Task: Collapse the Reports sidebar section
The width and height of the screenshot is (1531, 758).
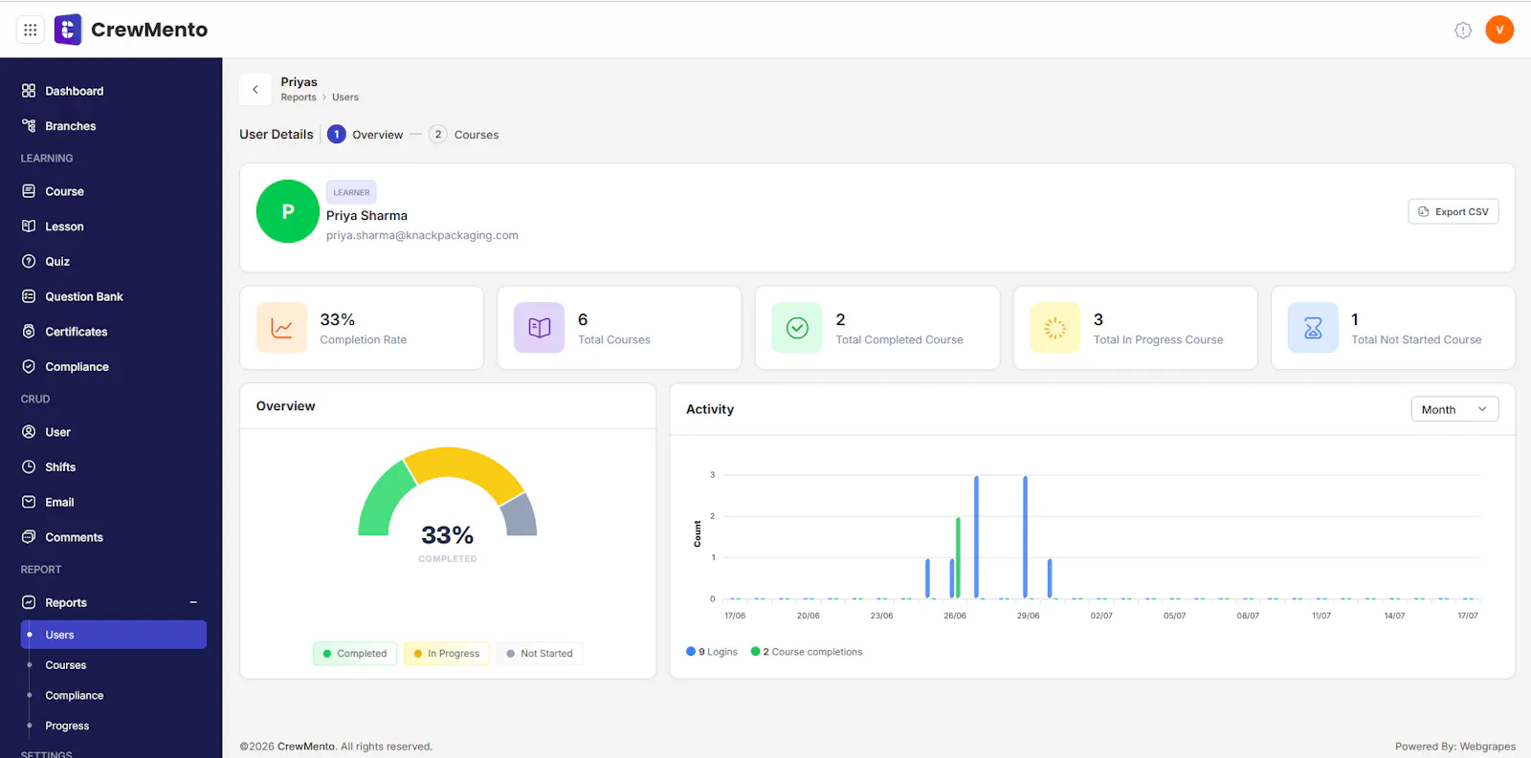Action: tap(193, 602)
